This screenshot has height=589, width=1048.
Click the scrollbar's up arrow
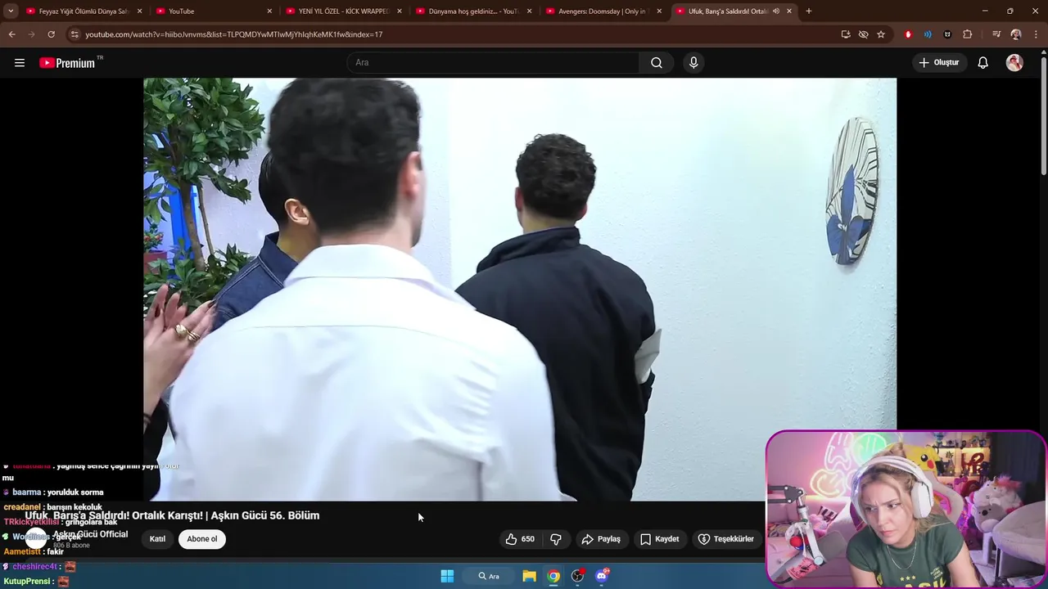1043,52
